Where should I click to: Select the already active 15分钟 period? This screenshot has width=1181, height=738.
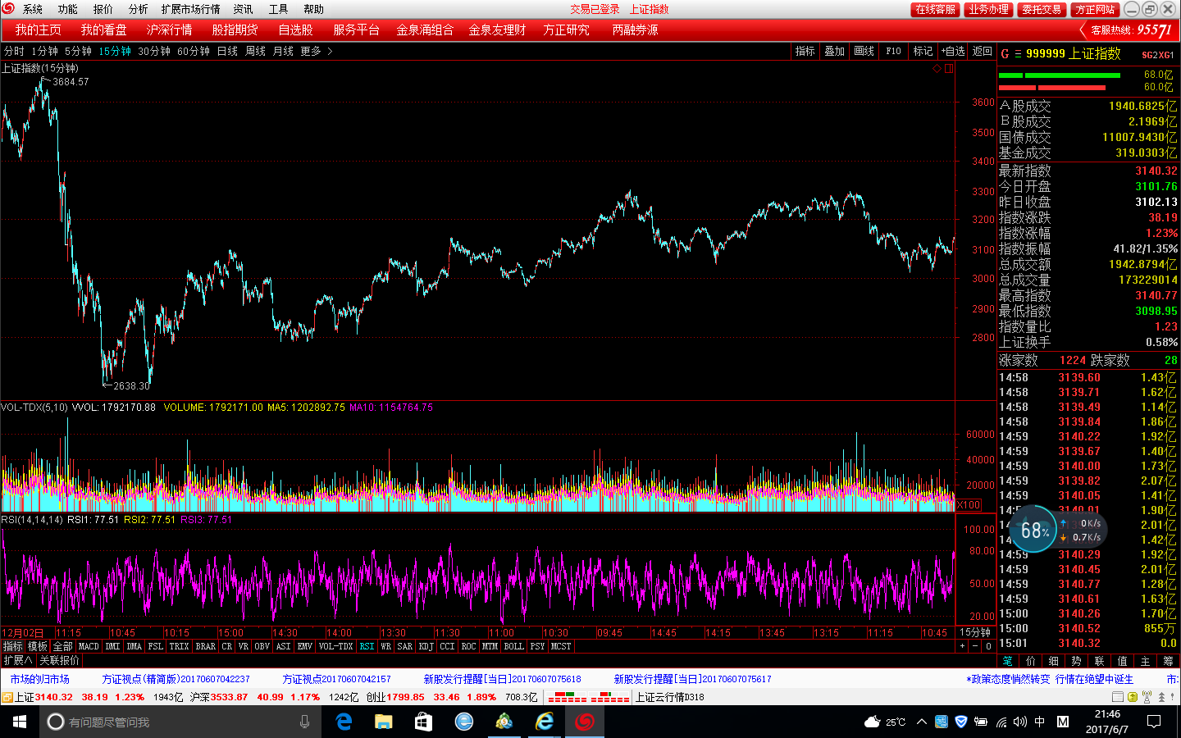click(x=115, y=51)
